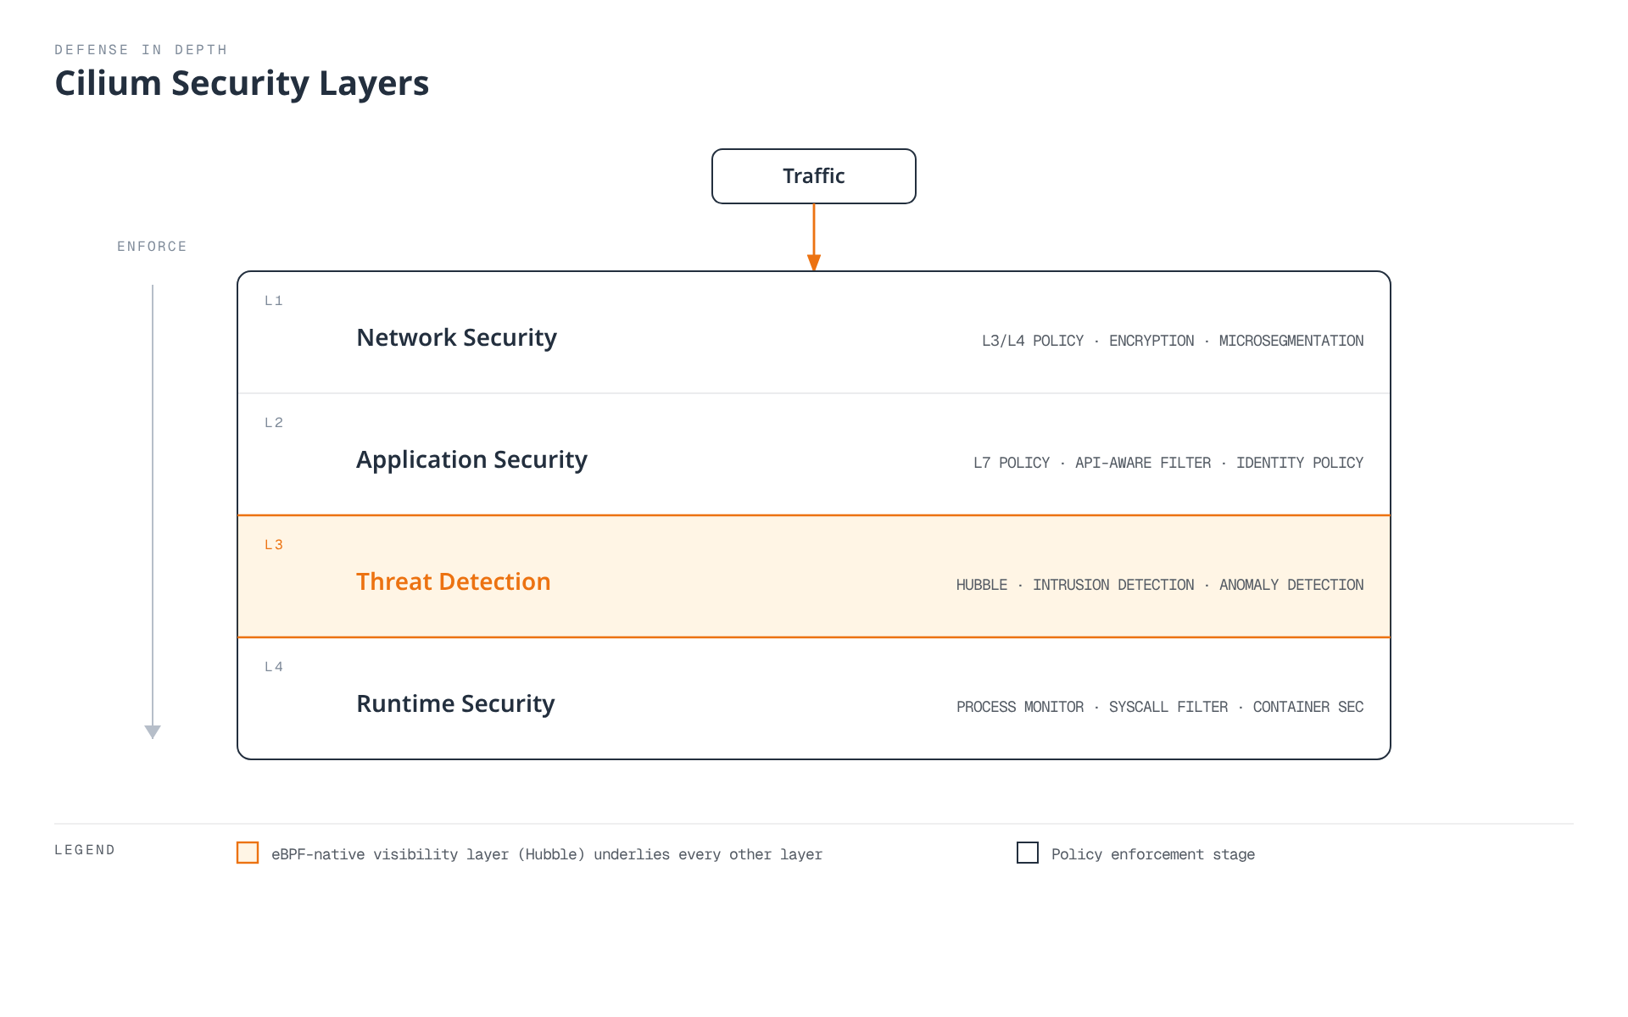Click the L3/L4 POLICY tag
Viewport: 1628px width, 1017px height.
(x=1033, y=341)
